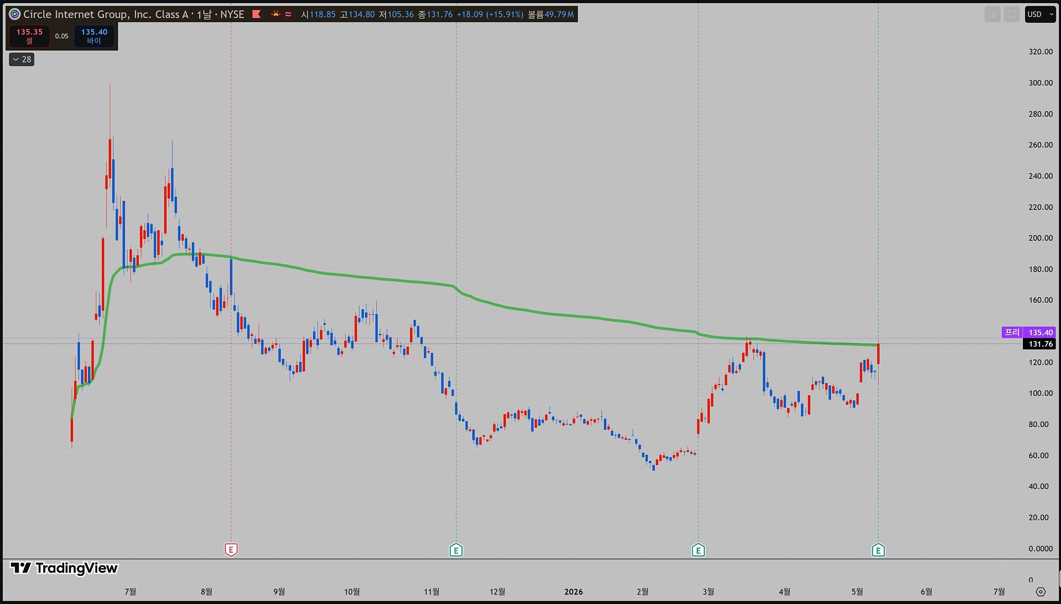Click the 60.00 price axis label
The image size is (1061, 604).
1038,455
